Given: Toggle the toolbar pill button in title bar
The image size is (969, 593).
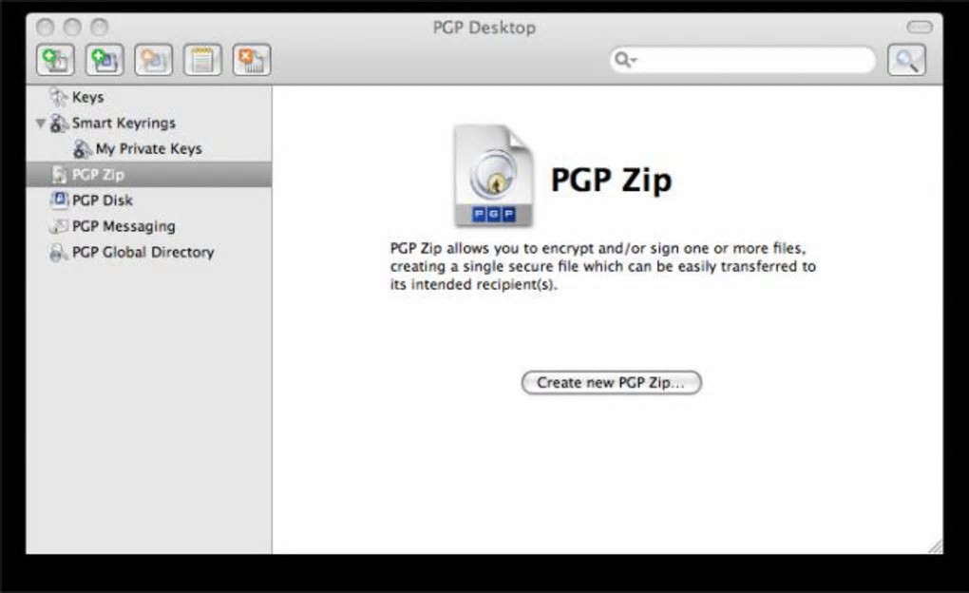Looking at the screenshot, I should 919,27.
